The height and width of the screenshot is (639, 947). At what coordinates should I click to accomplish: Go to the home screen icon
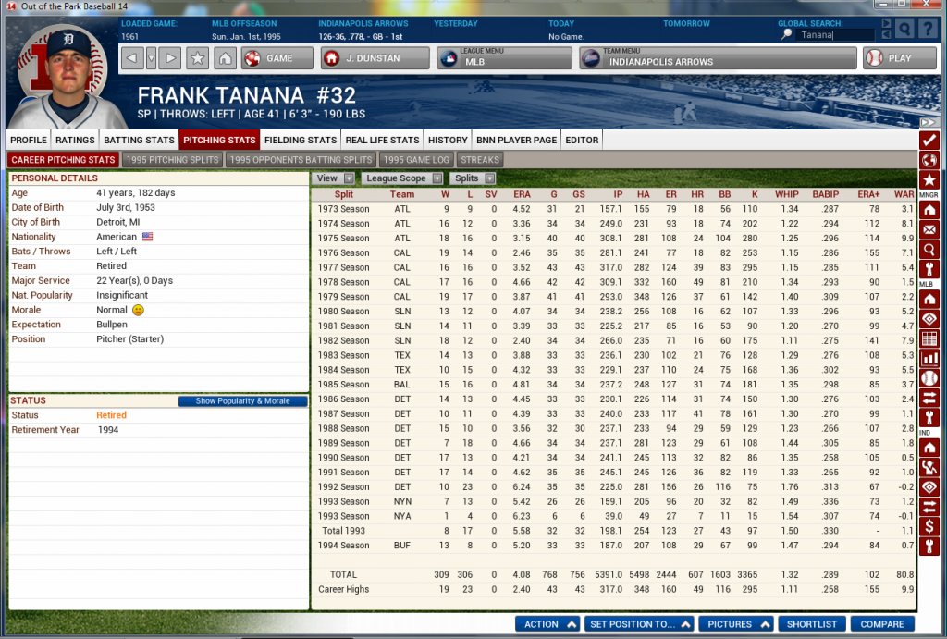[x=225, y=58]
